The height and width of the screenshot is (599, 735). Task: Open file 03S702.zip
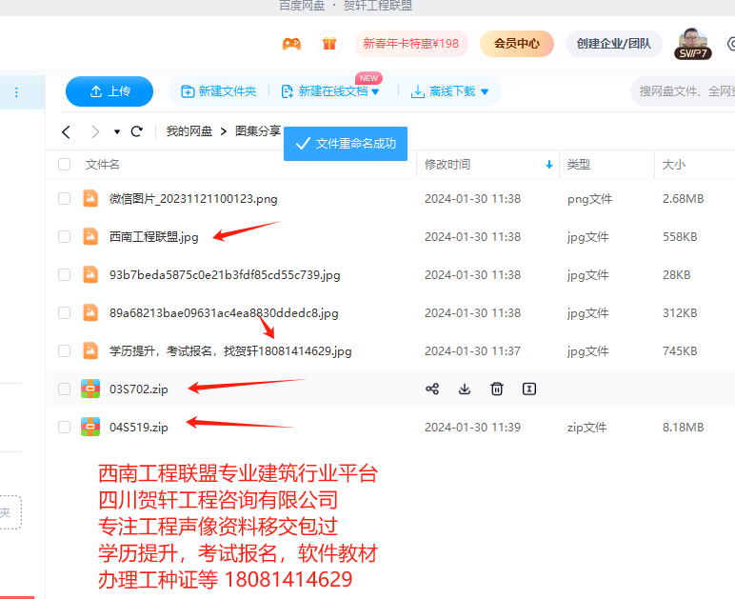139,389
